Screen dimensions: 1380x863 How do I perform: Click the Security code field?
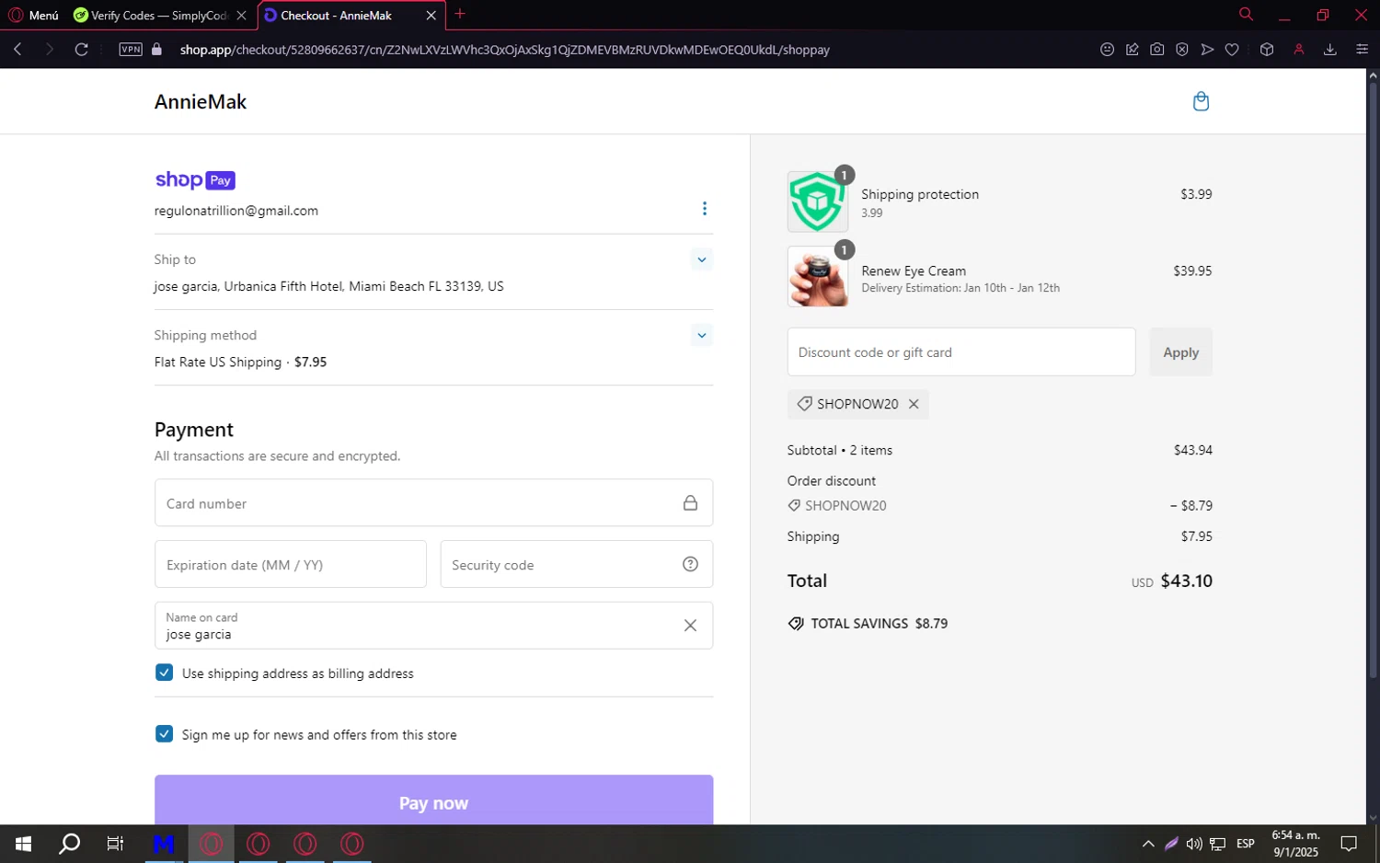[576, 564]
